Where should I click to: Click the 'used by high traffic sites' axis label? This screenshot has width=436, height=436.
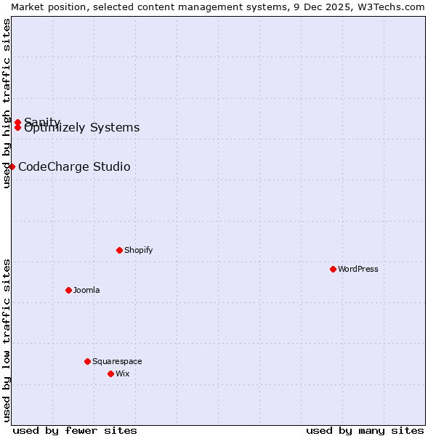(x=7, y=104)
